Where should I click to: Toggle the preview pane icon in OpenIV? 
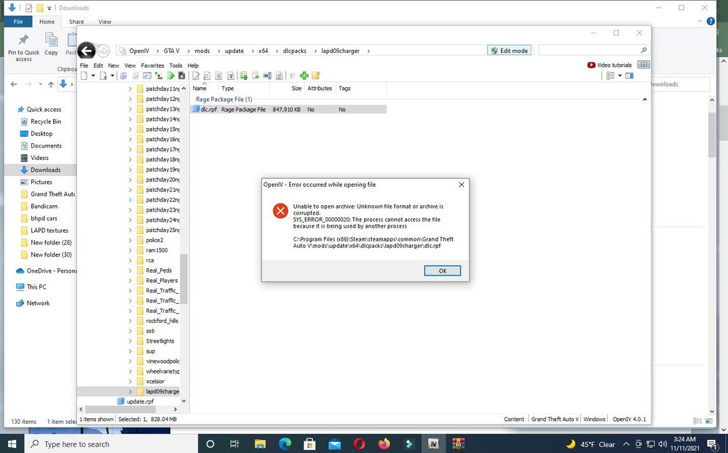point(630,76)
